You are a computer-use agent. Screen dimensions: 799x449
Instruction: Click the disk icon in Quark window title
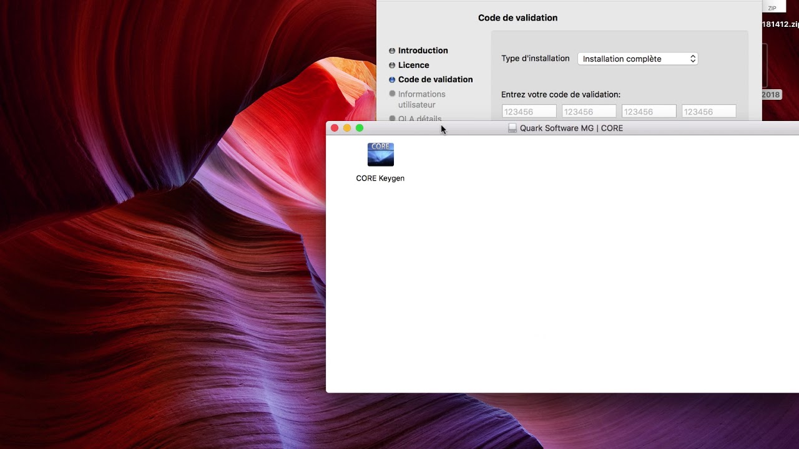[x=512, y=128]
